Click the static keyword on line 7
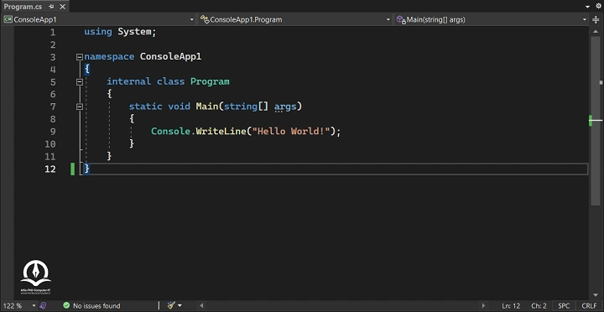Screen dimensions: 604x312 (145, 107)
